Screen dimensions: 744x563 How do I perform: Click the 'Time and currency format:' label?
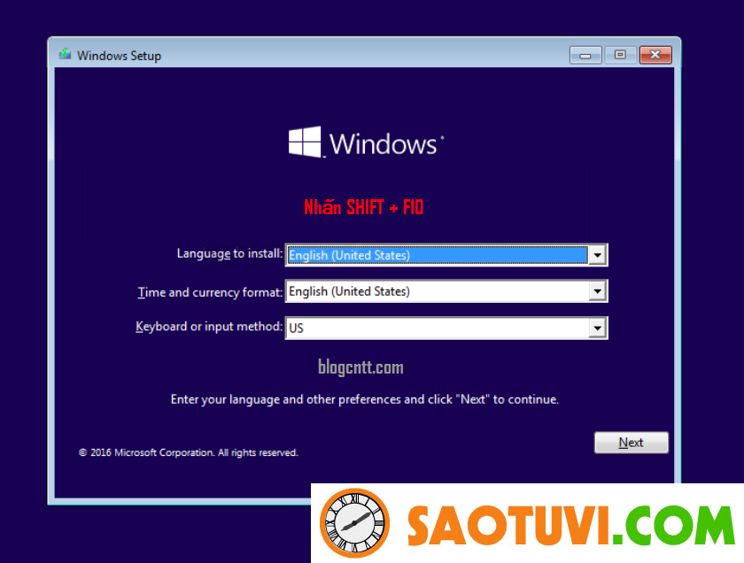pyautogui.click(x=210, y=292)
